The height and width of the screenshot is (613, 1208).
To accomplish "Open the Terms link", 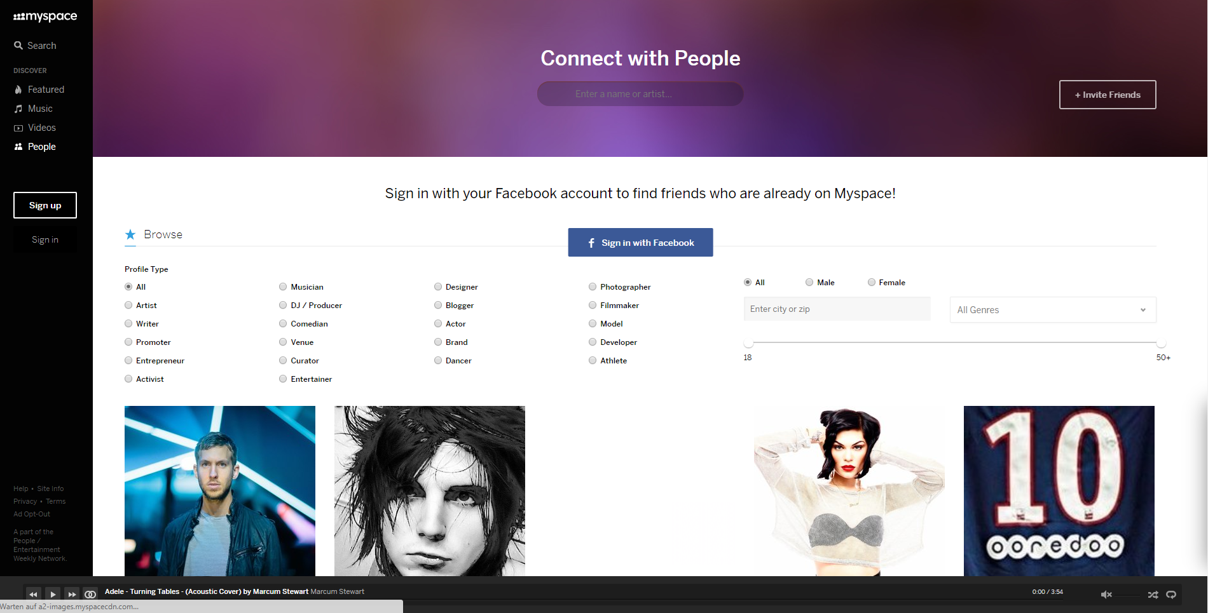I will (56, 501).
